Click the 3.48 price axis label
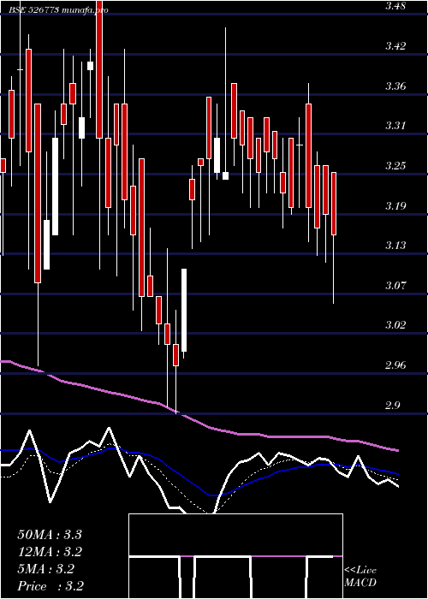The width and height of the screenshot is (428, 599). coord(395,6)
